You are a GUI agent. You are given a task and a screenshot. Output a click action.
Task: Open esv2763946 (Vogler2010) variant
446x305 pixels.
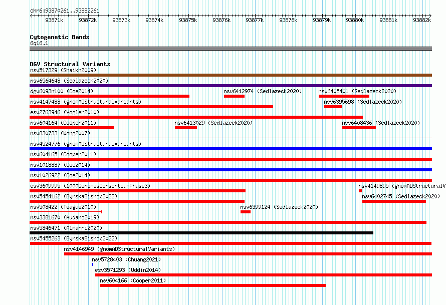(65, 112)
